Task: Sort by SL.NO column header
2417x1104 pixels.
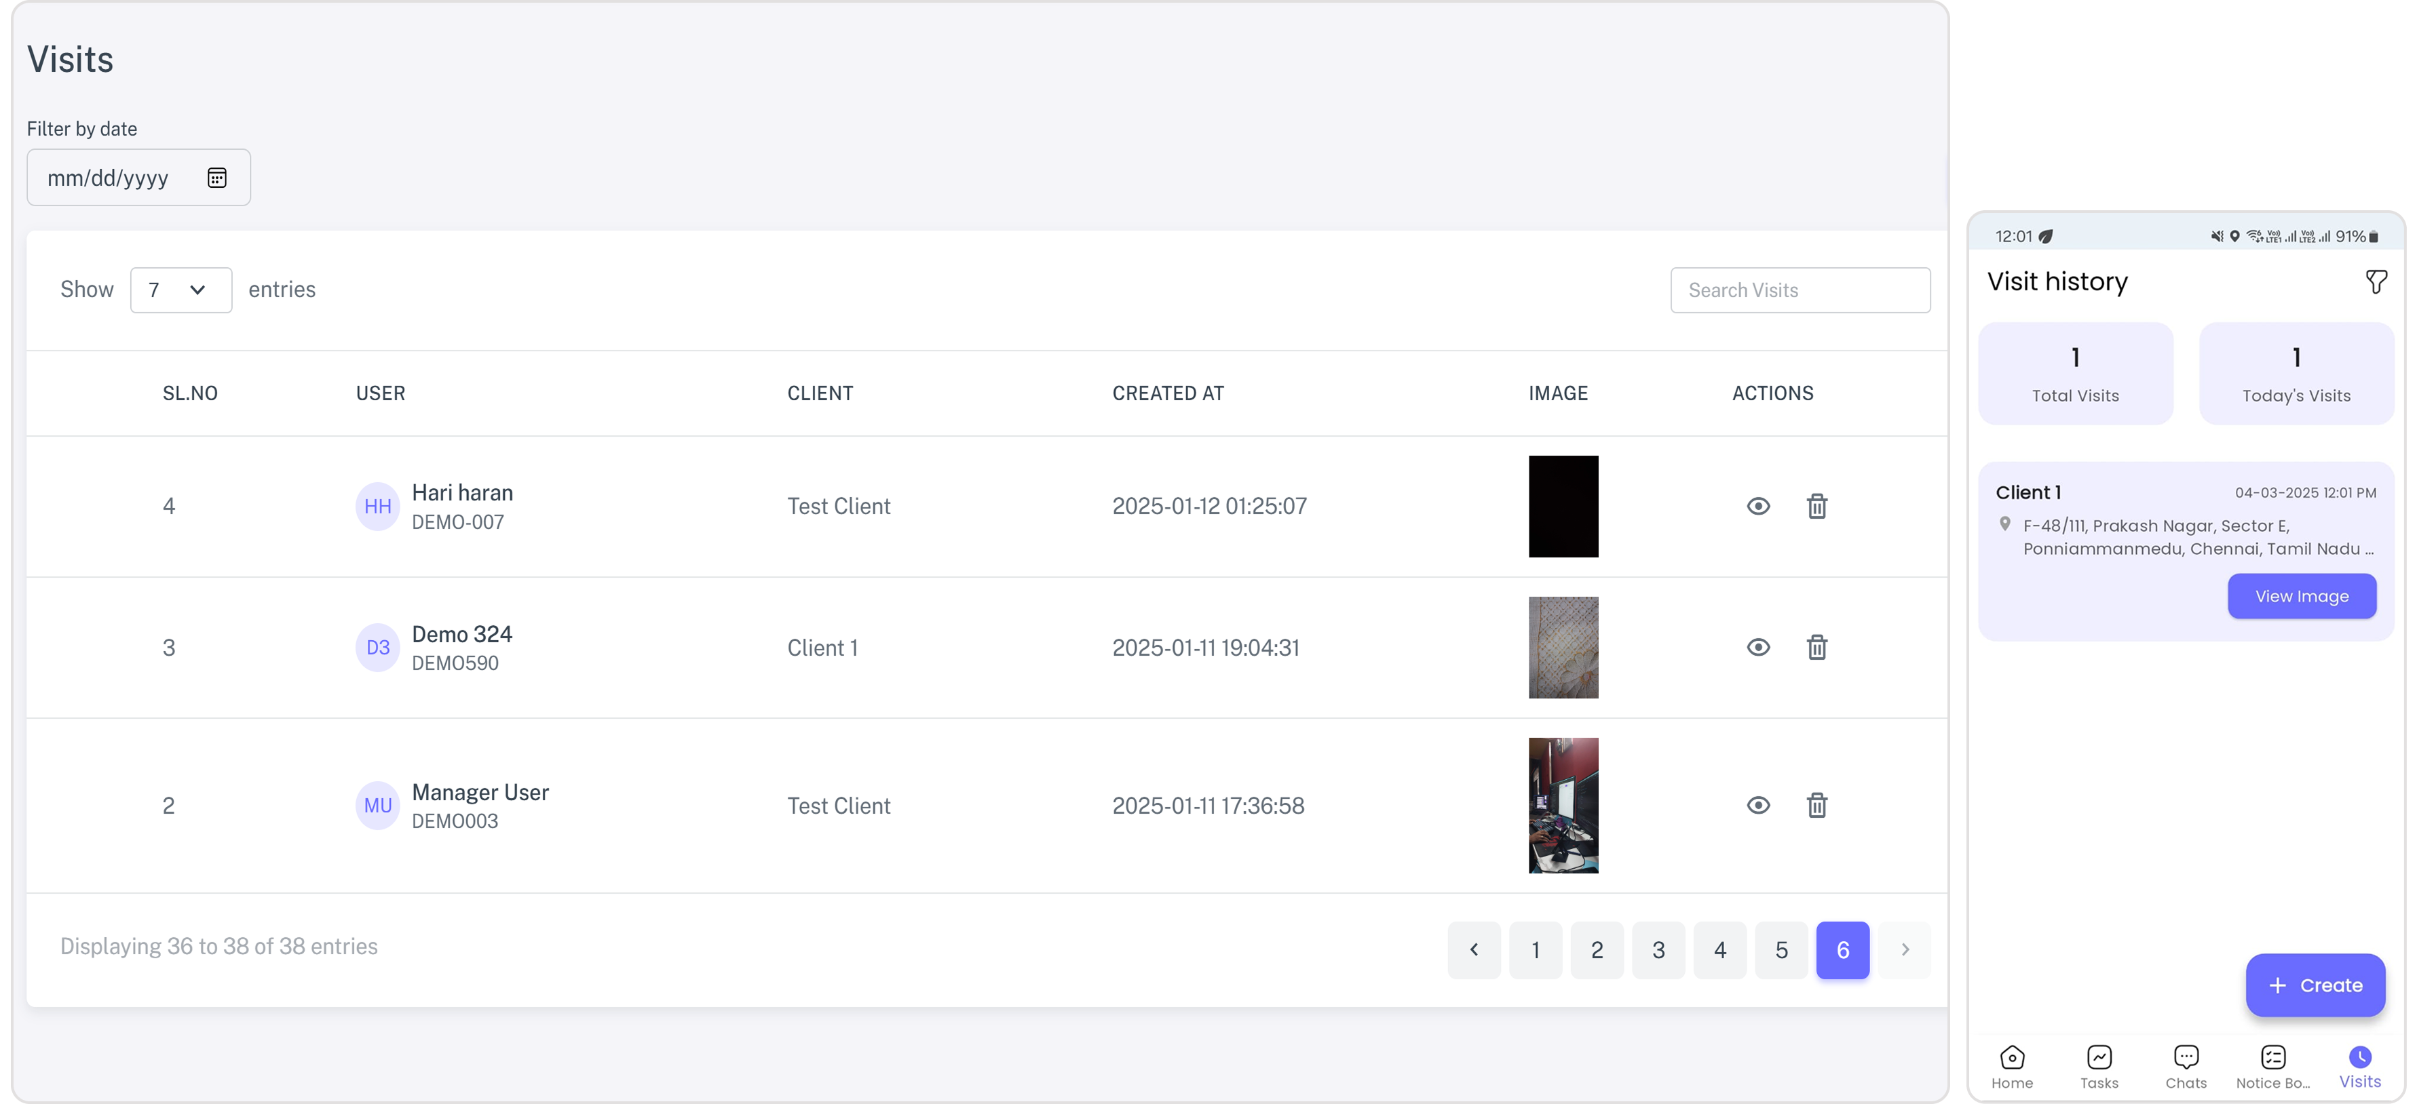Action: pos(191,393)
